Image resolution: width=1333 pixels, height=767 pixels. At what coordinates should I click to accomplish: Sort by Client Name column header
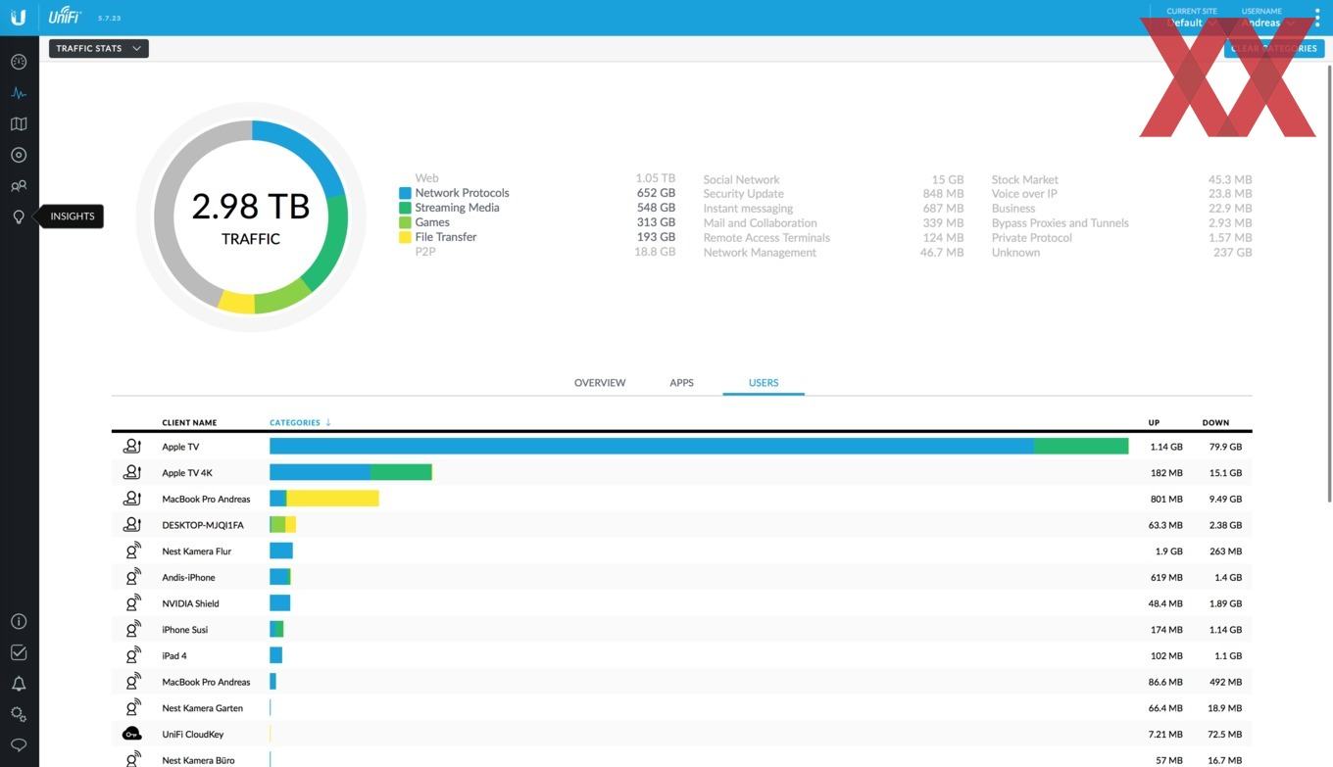189,423
